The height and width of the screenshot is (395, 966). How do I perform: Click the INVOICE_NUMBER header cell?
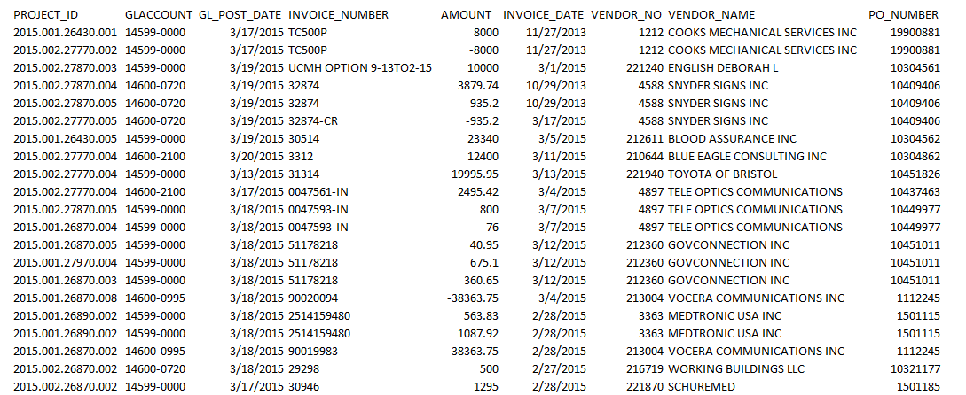tap(338, 15)
